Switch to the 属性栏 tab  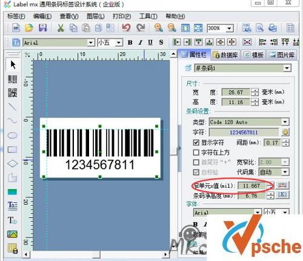tap(194, 55)
